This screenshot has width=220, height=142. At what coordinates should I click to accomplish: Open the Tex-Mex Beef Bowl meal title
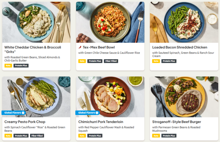click(98, 47)
